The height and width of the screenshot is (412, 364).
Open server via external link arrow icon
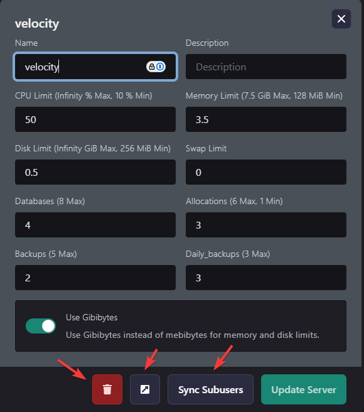point(145,389)
